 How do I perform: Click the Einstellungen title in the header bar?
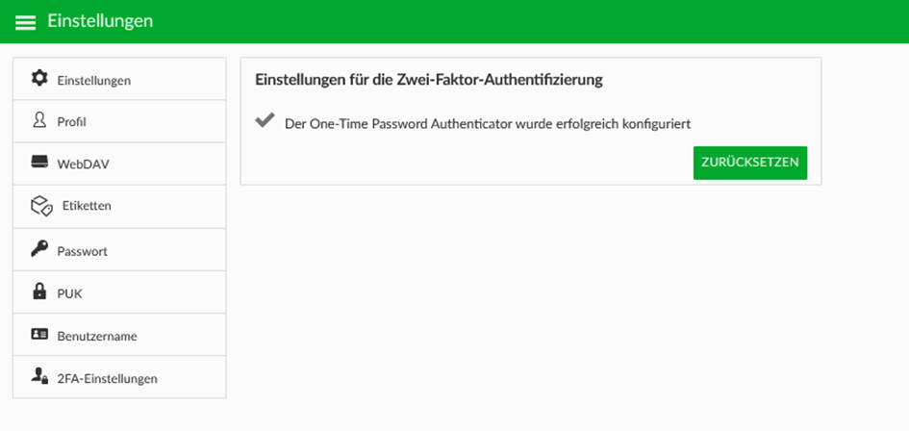coord(100,21)
